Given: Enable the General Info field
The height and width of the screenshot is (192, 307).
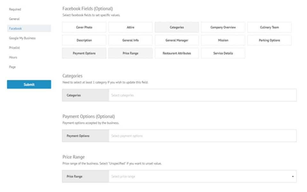Looking at the screenshot, I should click(x=130, y=40).
